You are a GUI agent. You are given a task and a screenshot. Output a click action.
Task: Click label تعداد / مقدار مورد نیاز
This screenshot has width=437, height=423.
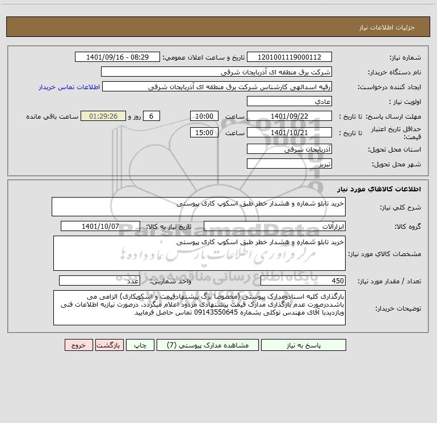389,282
